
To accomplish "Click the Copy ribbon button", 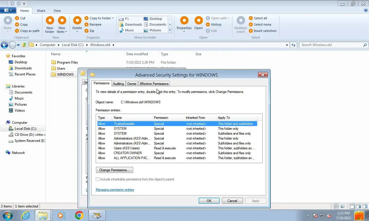I will [21, 24].
